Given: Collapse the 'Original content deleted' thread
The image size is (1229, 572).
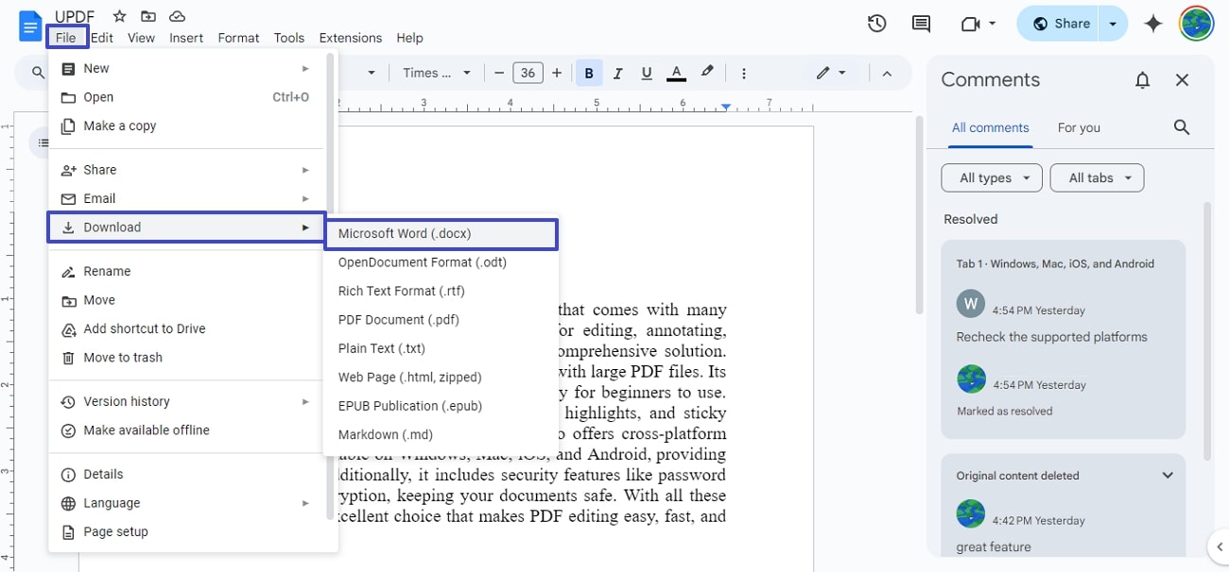Looking at the screenshot, I should coord(1168,475).
